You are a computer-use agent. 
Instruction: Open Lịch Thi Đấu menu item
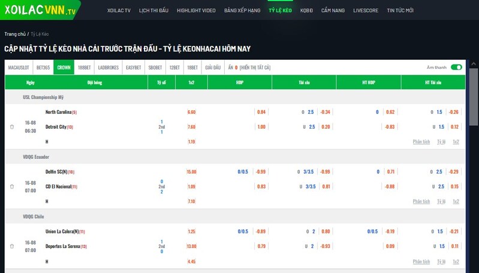[153, 10]
